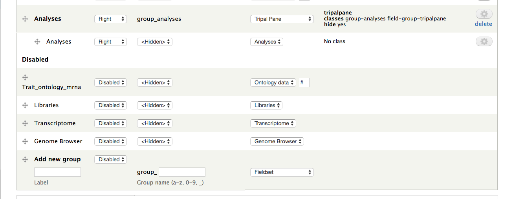Open gear settings for Analyses field

(484, 42)
